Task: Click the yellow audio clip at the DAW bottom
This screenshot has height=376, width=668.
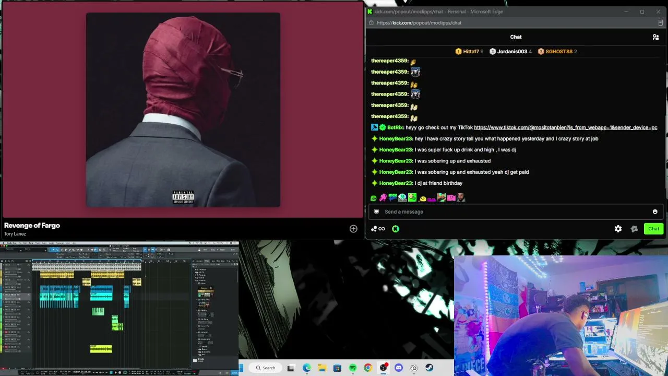Action: pyautogui.click(x=101, y=349)
